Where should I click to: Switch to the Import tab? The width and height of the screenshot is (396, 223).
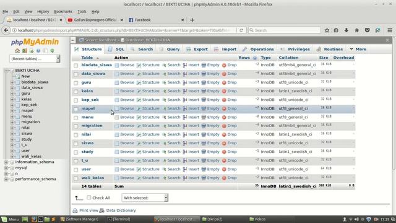point(225,50)
